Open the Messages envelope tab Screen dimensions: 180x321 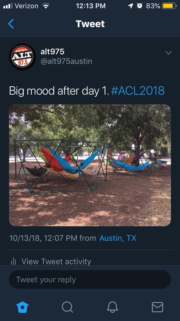coord(157,307)
